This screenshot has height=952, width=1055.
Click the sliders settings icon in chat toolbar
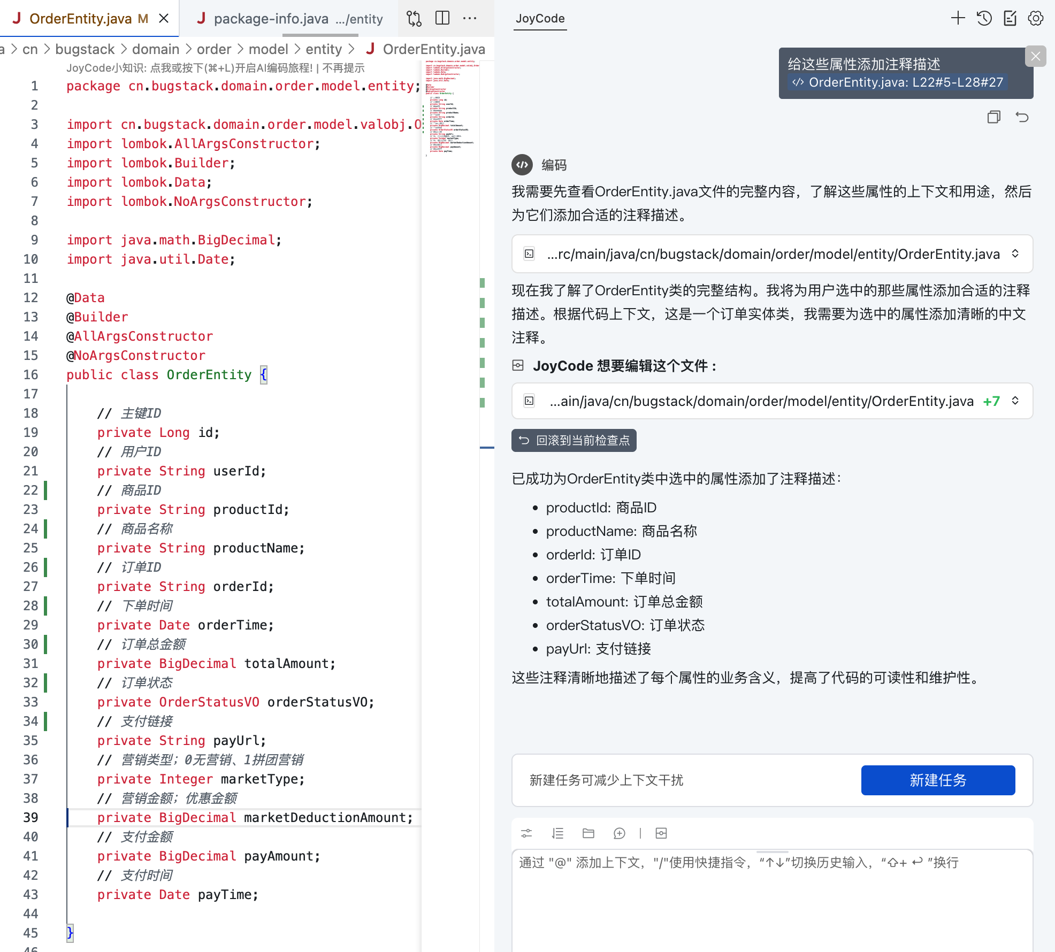click(x=526, y=833)
